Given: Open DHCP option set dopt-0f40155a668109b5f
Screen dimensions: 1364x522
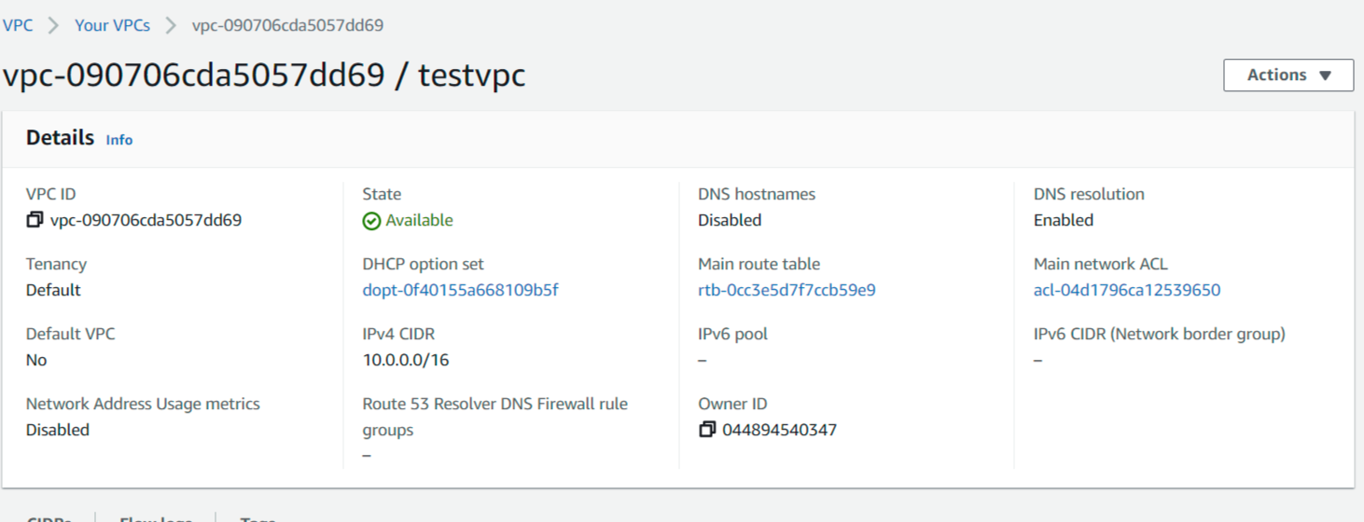Looking at the screenshot, I should (460, 290).
